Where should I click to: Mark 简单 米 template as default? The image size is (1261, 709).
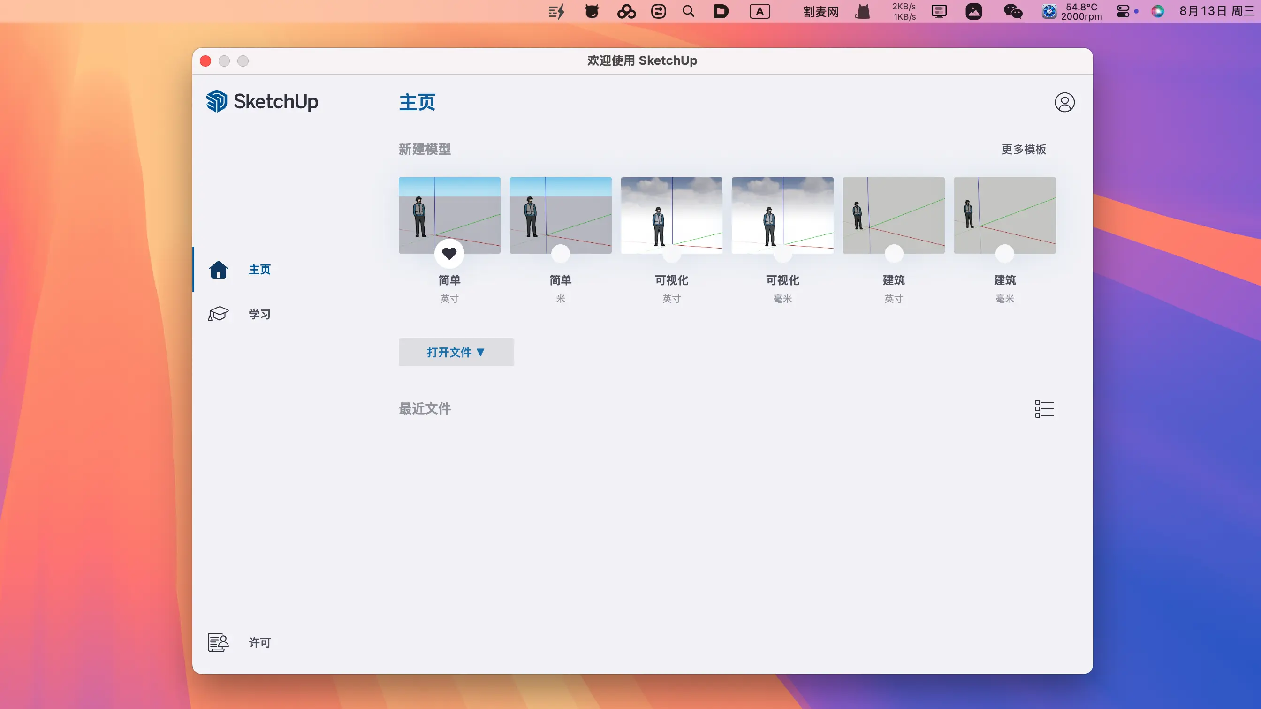tap(561, 254)
